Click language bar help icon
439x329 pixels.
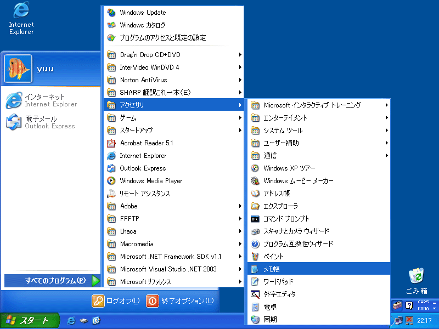coord(409,305)
